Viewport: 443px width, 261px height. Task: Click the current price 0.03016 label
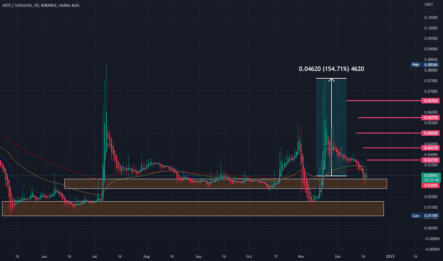click(x=431, y=177)
